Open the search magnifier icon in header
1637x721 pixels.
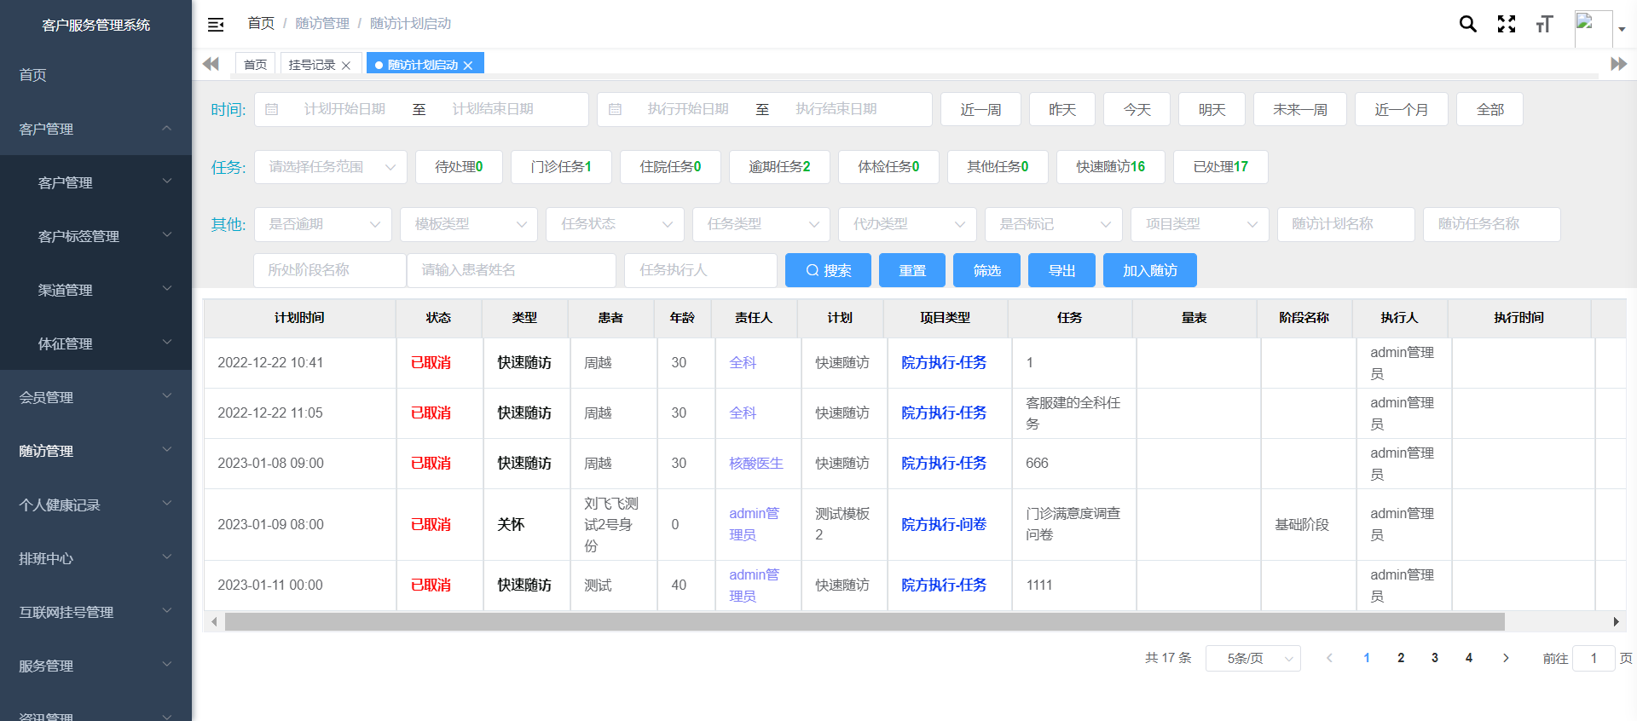(1467, 24)
